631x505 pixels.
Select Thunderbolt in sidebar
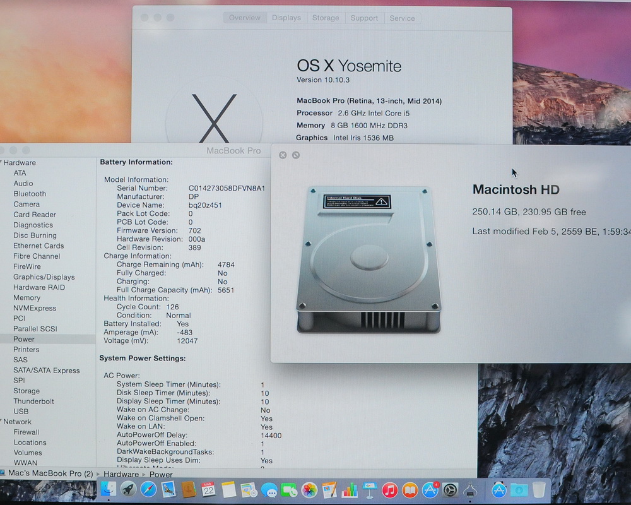pos(34,401)
